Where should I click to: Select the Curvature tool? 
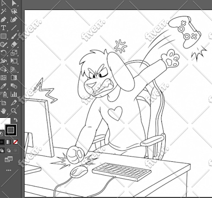14,19
